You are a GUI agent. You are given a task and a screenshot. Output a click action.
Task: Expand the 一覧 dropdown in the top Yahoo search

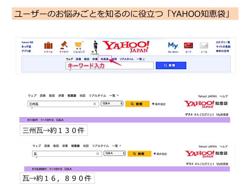(141, 59)
